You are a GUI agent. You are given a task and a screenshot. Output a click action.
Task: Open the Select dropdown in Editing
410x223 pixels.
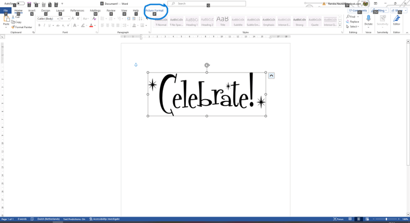pos(353,27)
